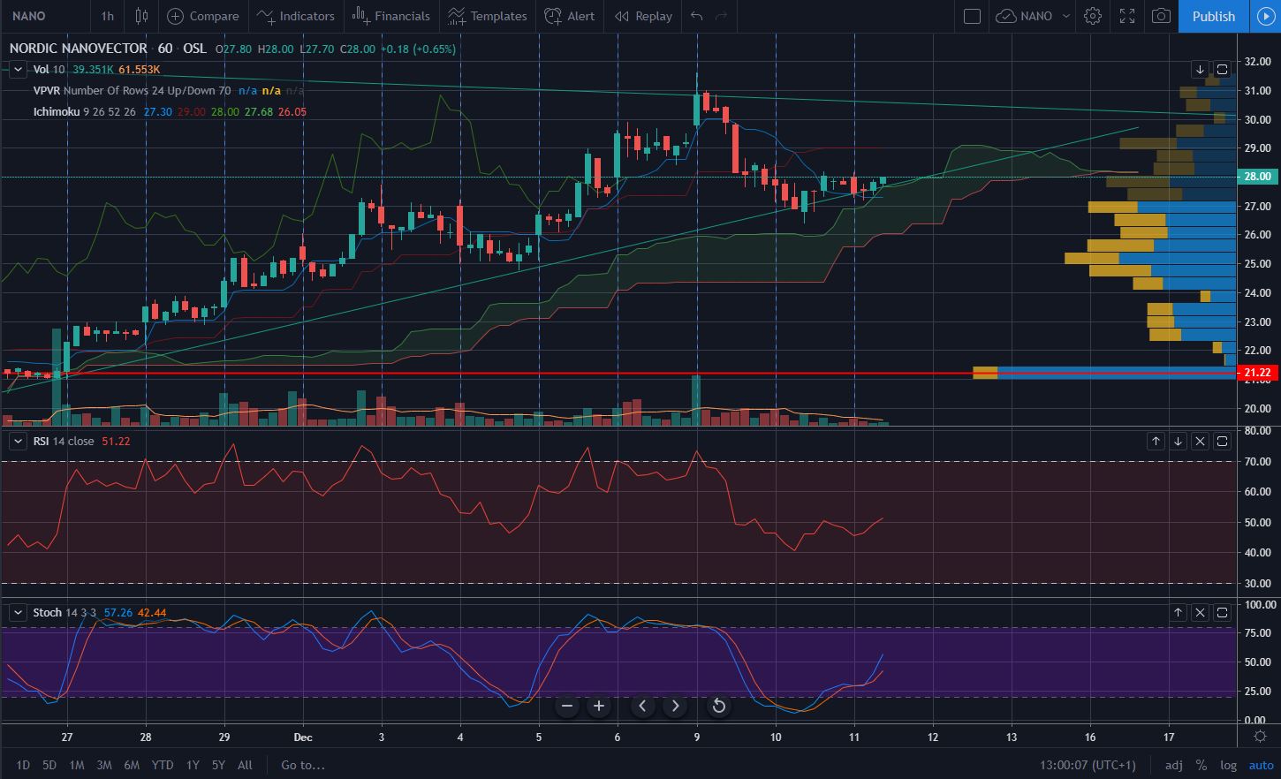Viewport: 1281px width, 779px height.
Task: Select the 1Y date range
Action: click(193, 765)
